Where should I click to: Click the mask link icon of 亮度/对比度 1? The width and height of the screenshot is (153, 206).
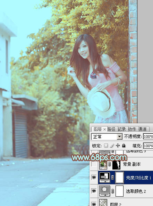pos(112,178)
